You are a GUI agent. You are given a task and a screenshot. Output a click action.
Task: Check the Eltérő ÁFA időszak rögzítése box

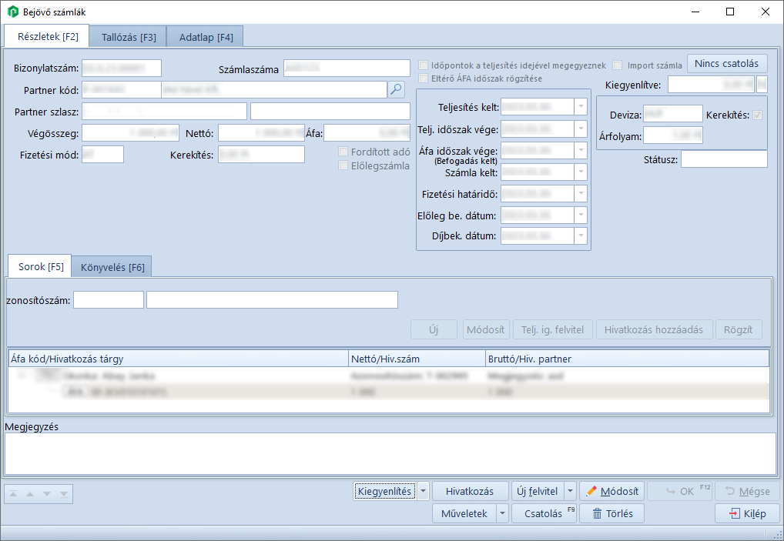click(x=423, y=78)
